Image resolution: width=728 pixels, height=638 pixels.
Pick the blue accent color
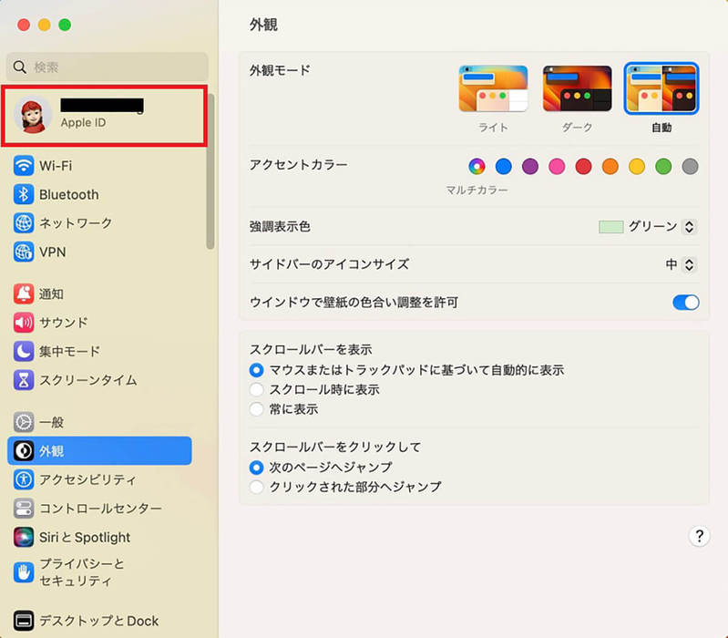pyautogui.click(x=503, y=166)
